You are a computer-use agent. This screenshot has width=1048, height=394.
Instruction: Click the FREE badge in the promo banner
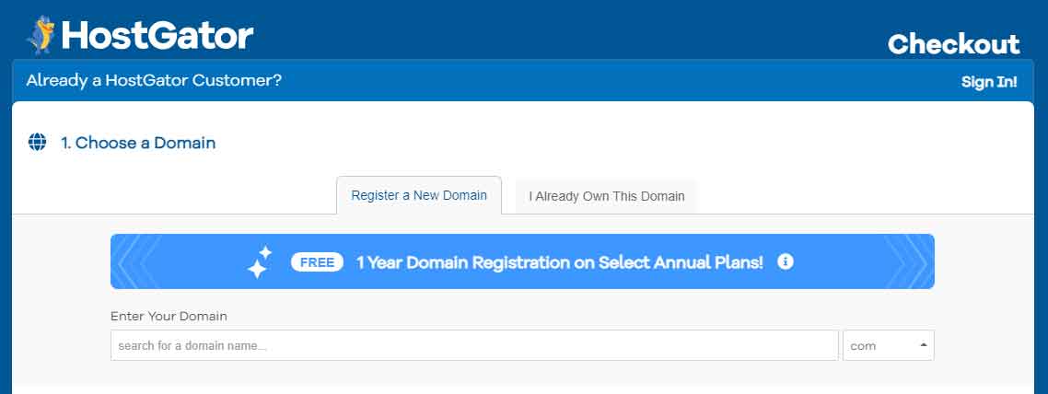[317, 262]
